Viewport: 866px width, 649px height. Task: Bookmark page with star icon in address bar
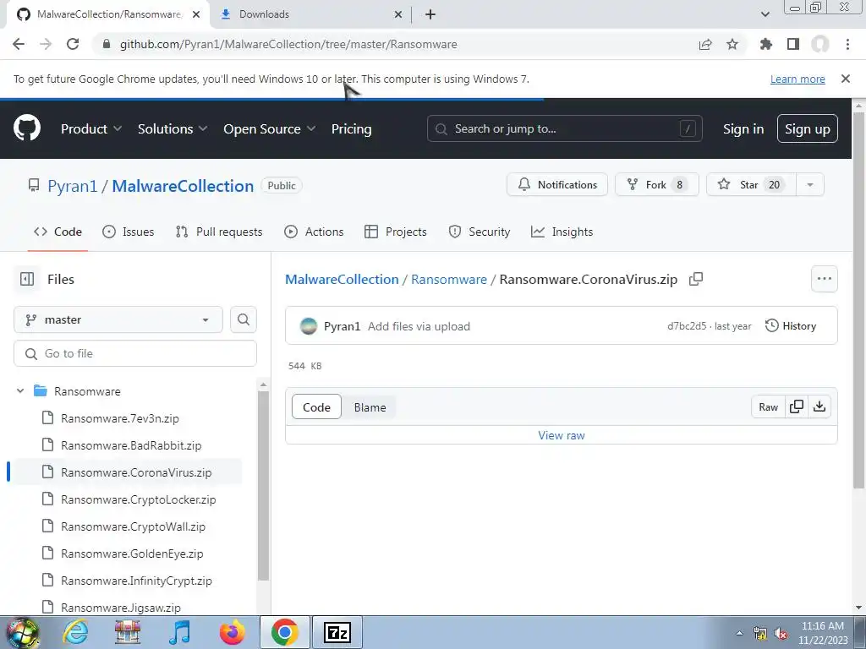coord(732,44)
